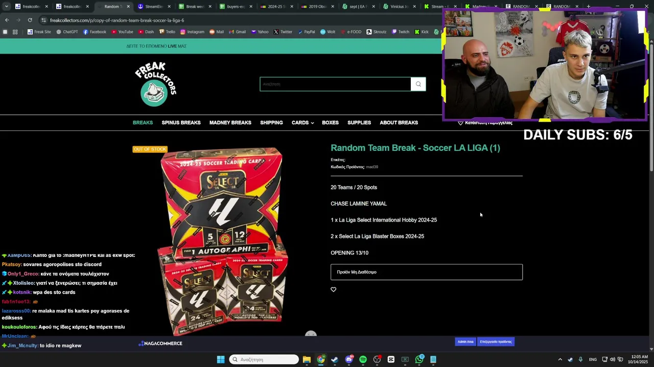Click the OUT OF STOCK badge
This screenshot has width=654, height=367.
tap(150, 149)
